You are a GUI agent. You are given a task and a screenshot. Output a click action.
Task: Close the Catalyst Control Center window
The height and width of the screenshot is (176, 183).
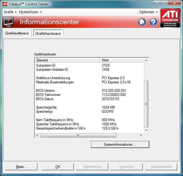174,3
